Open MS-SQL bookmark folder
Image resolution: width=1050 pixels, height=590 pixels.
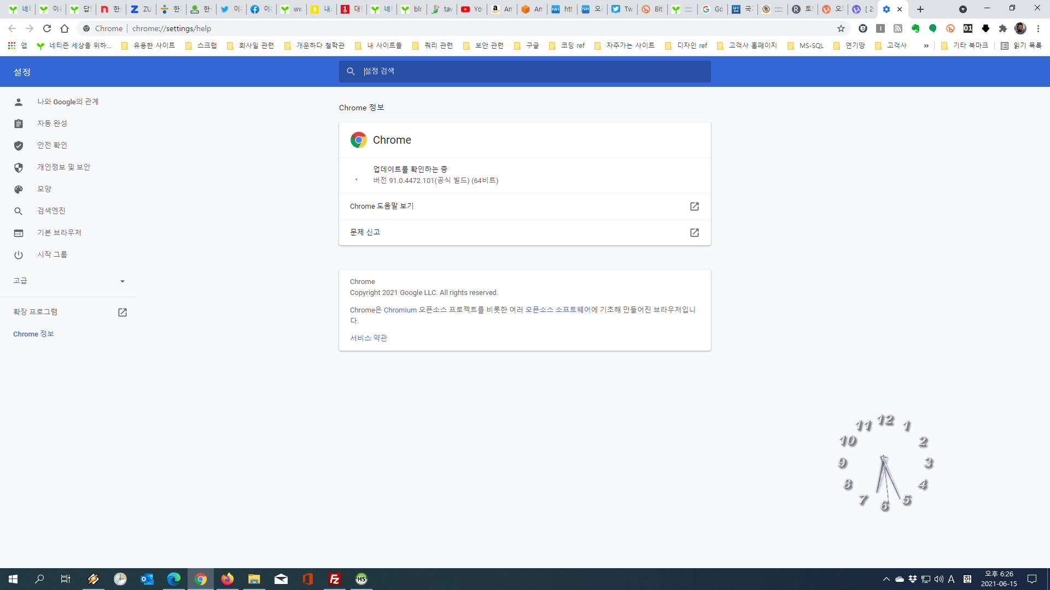point(806,46)
